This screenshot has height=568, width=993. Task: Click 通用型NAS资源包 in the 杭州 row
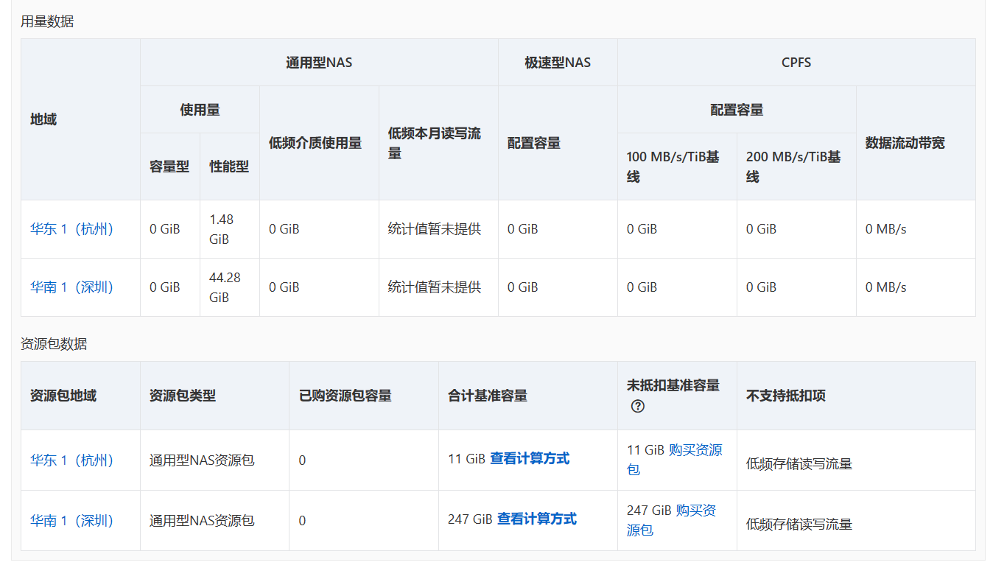point(202,460)
